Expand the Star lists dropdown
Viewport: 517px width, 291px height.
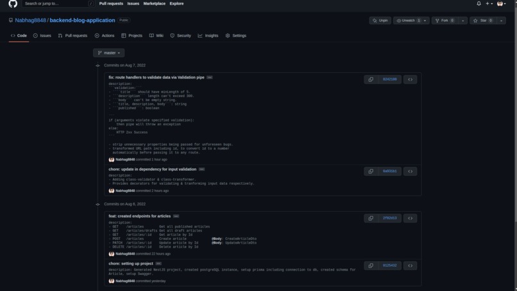point(502,20)
